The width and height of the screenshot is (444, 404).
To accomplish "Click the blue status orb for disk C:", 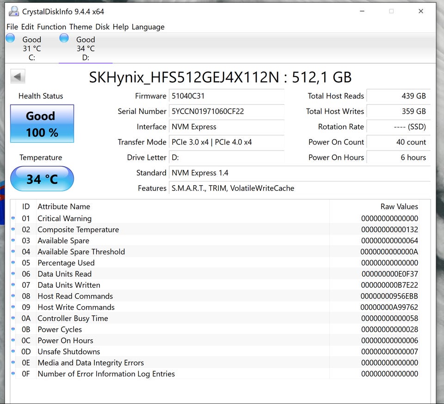I will [x=10, y=38].
